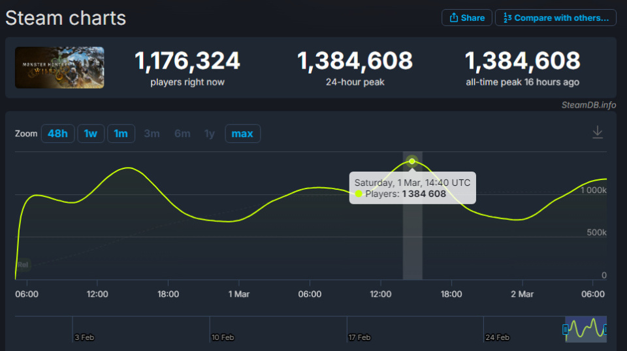
Task: Select the disabled 6m zoom option
Action: pos(182,133)
